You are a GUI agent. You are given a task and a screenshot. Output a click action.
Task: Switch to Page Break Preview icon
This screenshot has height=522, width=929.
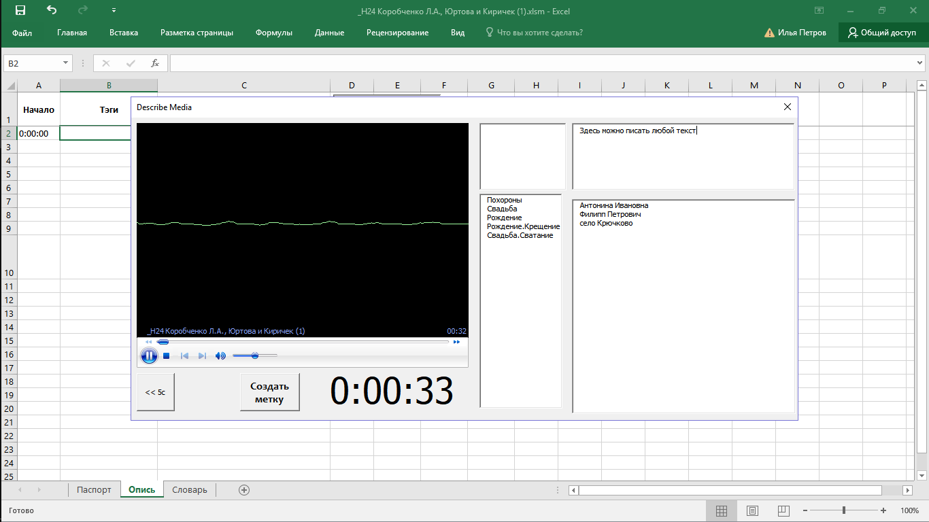[x=783, y=510]
